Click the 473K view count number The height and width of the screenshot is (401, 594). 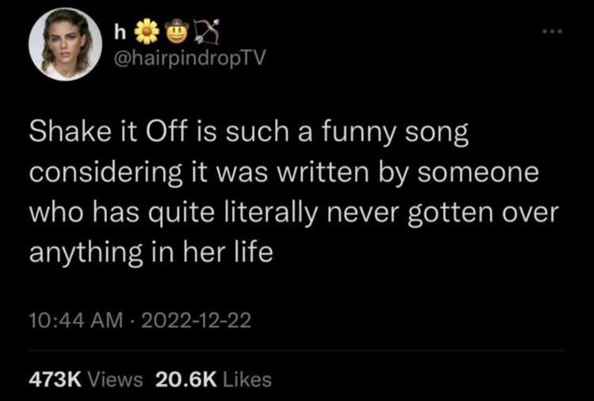click(x=53, y=380)
